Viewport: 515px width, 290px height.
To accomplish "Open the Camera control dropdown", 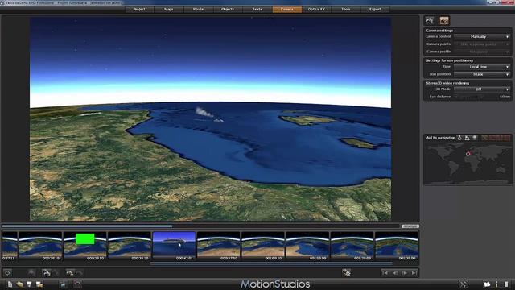I will point(482,36).
